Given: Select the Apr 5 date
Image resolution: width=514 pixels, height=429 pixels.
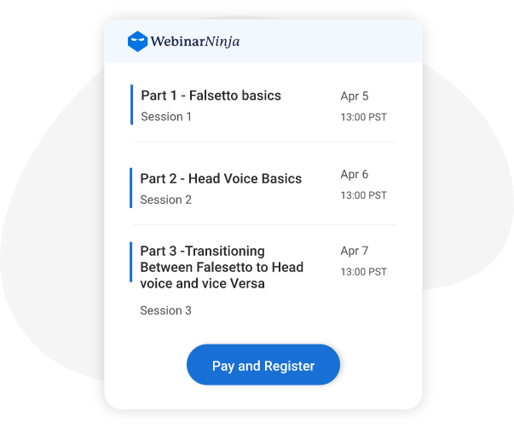Looking at the screenshot, I should click(x=355, y=96).
